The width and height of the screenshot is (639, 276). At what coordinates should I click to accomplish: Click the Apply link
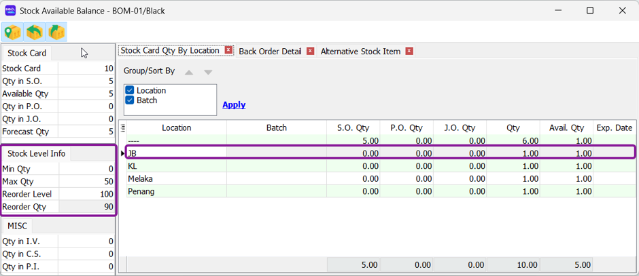234,105
